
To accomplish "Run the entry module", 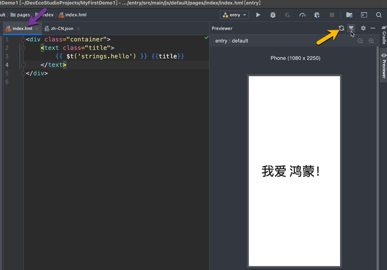I will (258, 15).
